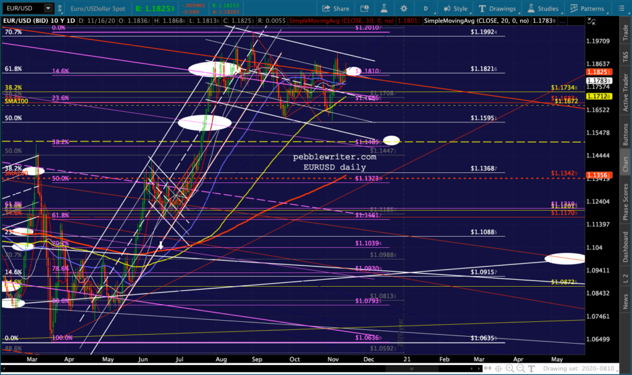Screen dimensions: 632x375
Task: Open the T&S sidebar tab
Action: pyautogui.click(x=625, y=57)
